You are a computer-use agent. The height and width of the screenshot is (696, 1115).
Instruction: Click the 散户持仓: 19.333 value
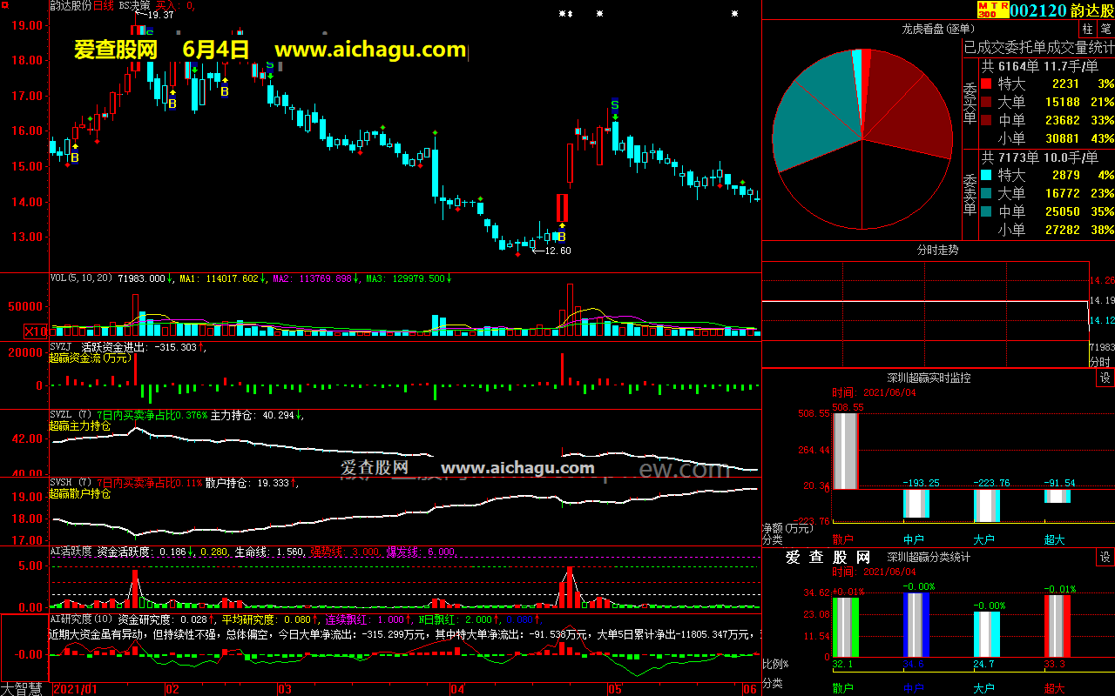click(x=247, y=483)
